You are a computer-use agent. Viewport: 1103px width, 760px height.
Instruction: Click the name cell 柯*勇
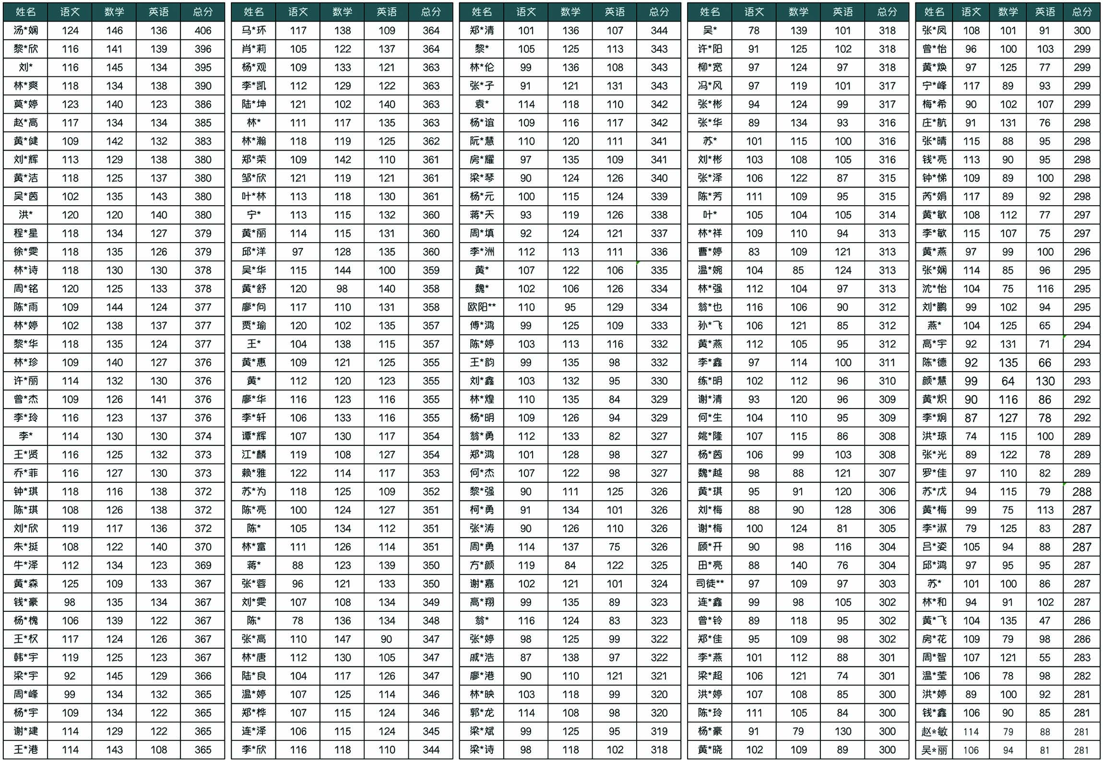pyautogui.click(x=482, y=510)
